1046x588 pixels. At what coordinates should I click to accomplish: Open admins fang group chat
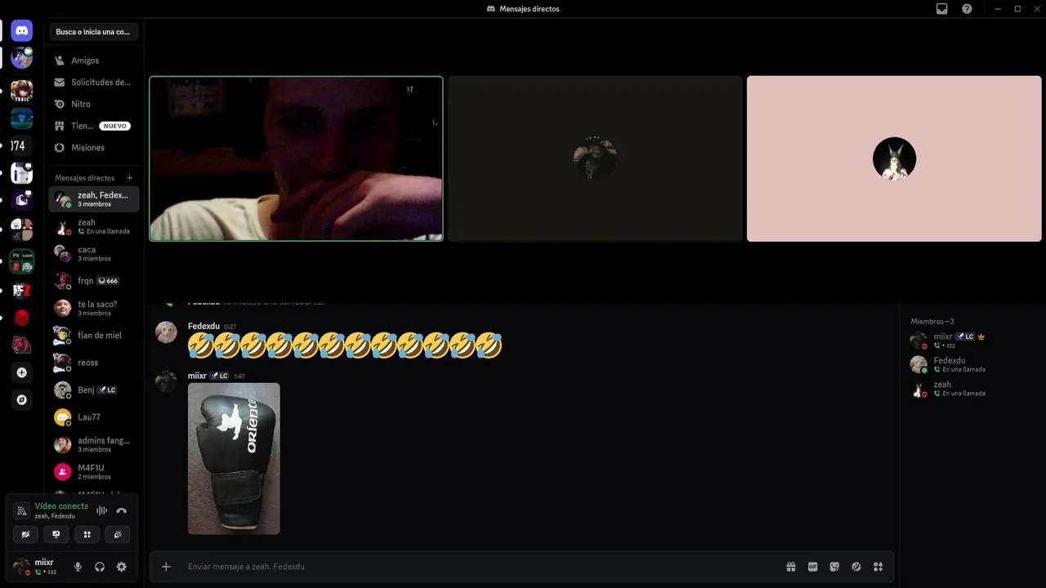coord(93,444)
